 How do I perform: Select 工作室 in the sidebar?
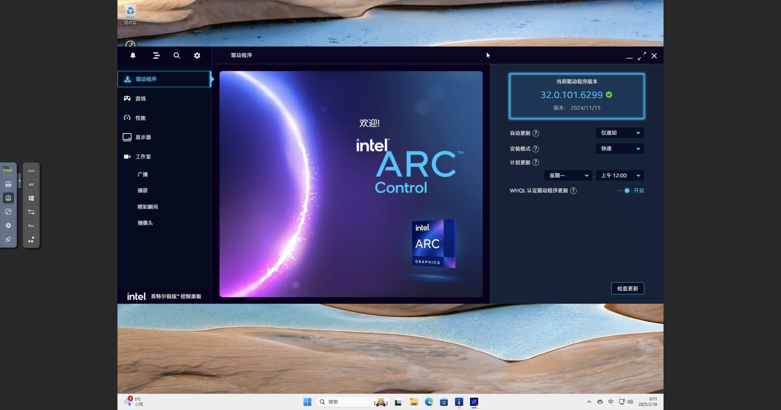pos(143,156)
